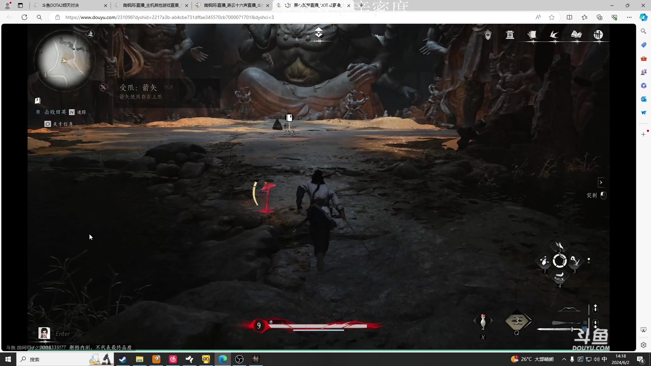Open the 南枫阿i直播_主机其他游戏直播 tab

point(152,5)
